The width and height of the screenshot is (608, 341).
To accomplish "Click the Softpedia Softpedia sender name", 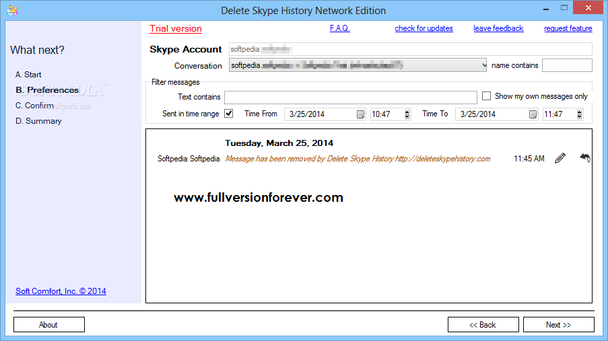I will click(189, 159).
